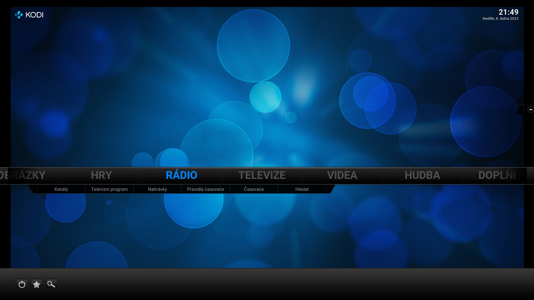This screenshot has height=300, width=534.
Task: Open the TELEVIZE section
Action: tap(262, 175)
